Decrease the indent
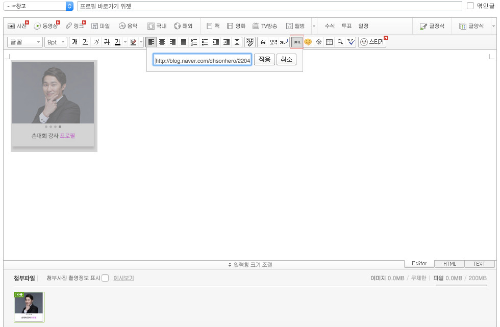Screen dimensions: 500x327 click(x=216, y=42)
